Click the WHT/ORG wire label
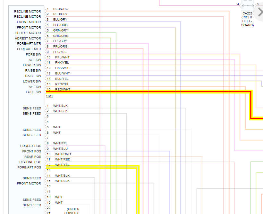This screenshot has width=263, height=214. point(63,154)
